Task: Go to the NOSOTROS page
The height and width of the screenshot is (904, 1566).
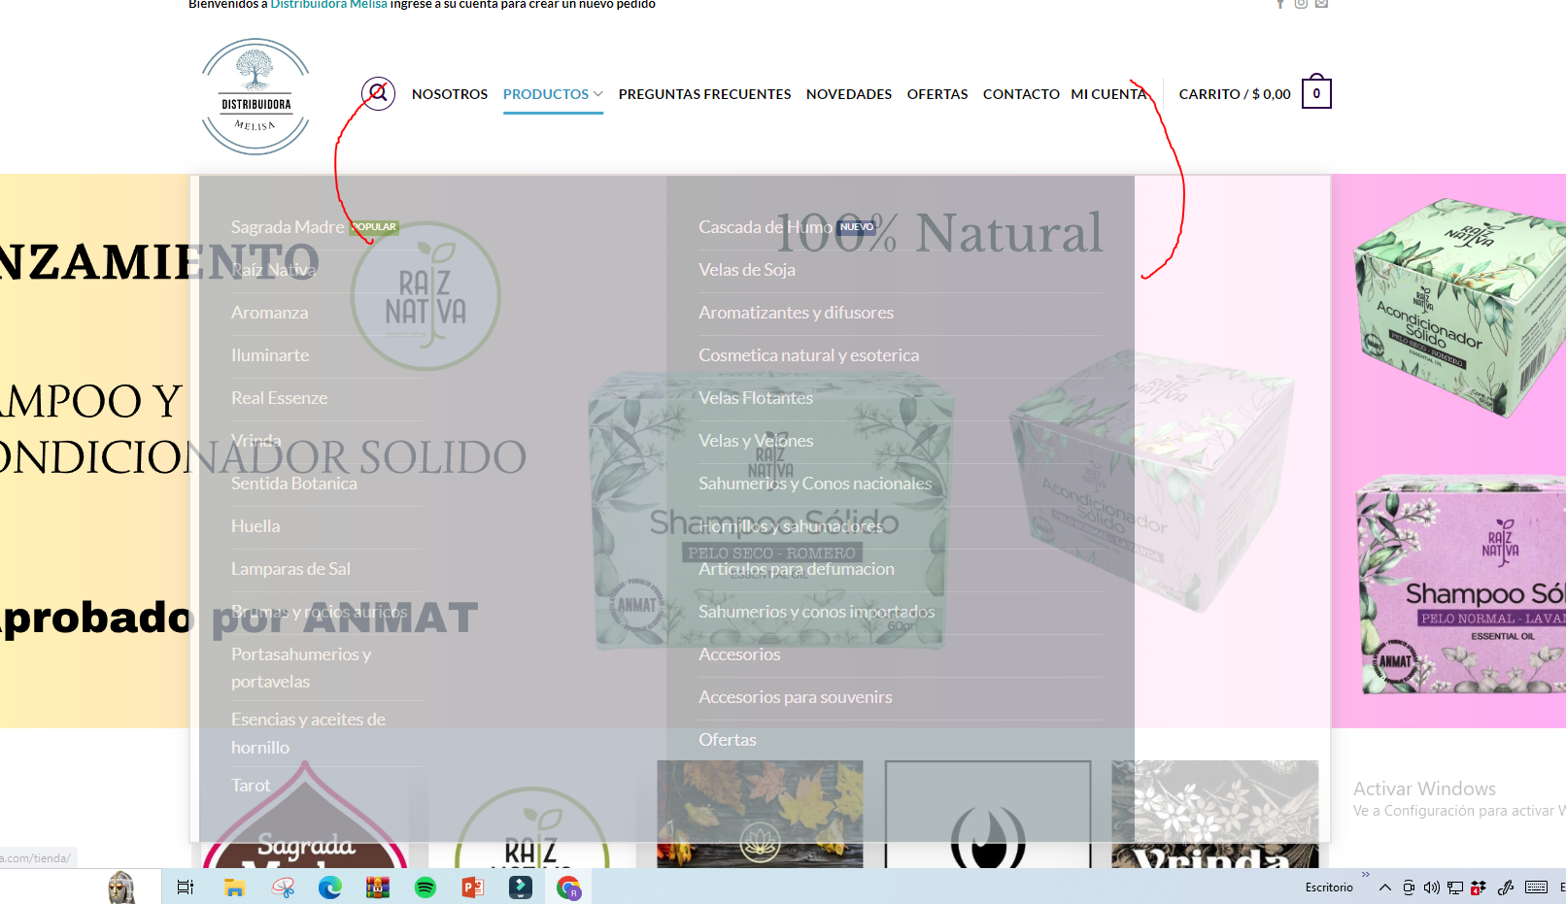Action: [x=450, y=94]
